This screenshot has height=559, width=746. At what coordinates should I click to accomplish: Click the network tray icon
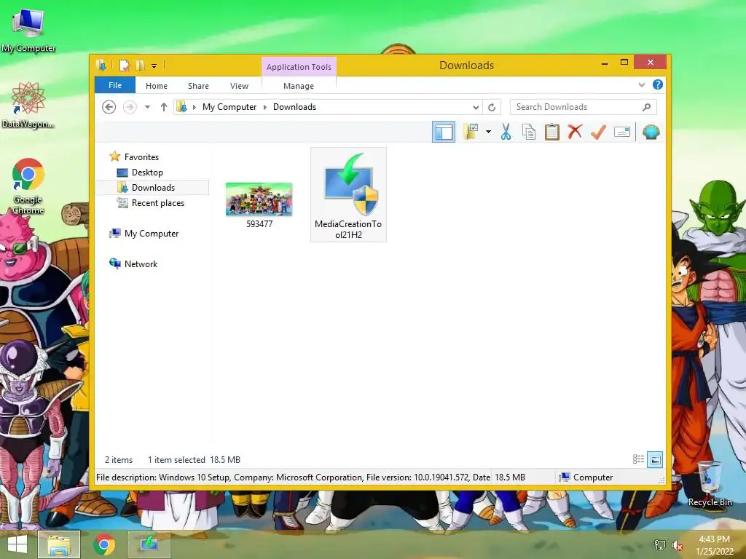click(659, 544)
